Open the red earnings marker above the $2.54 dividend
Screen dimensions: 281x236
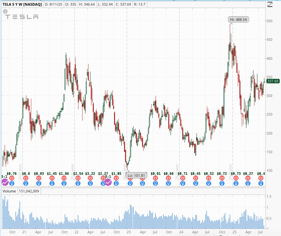click(77, 178)
